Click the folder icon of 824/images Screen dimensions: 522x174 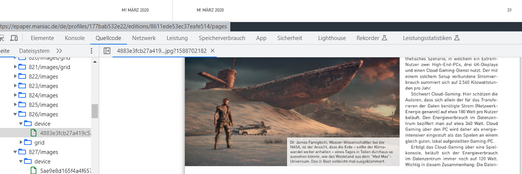coord(22,95)
